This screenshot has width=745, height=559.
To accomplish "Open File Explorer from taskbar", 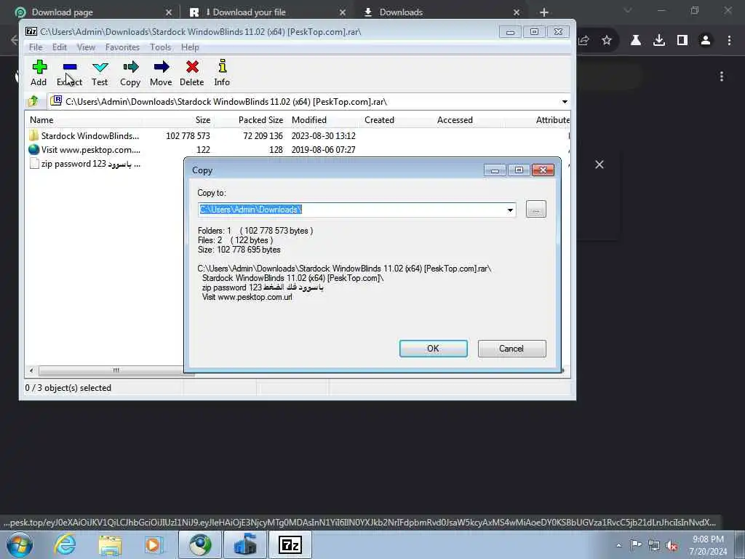I will click(x=111, y=544).
